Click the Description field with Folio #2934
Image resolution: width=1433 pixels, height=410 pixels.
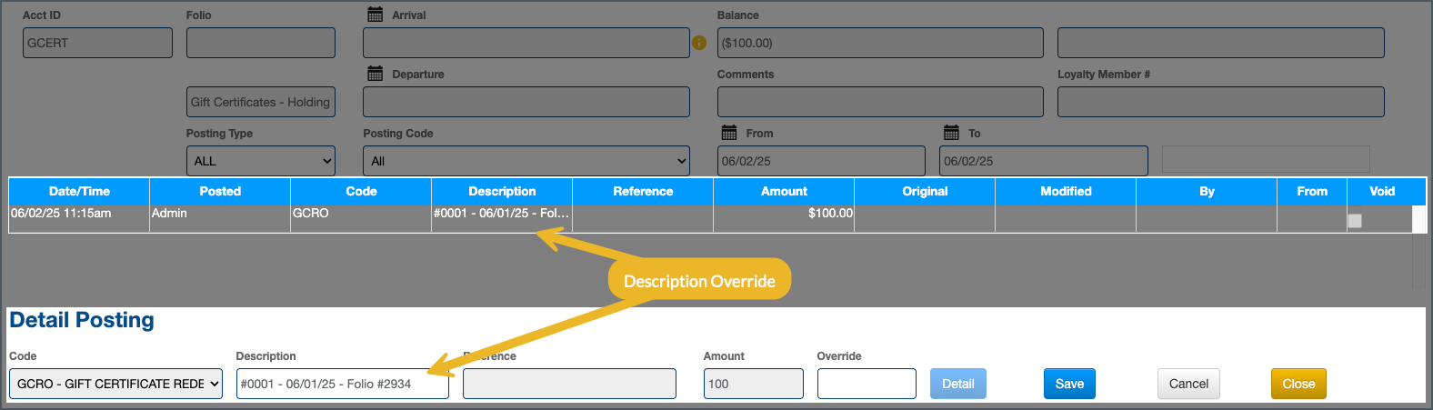pos(342,384)
